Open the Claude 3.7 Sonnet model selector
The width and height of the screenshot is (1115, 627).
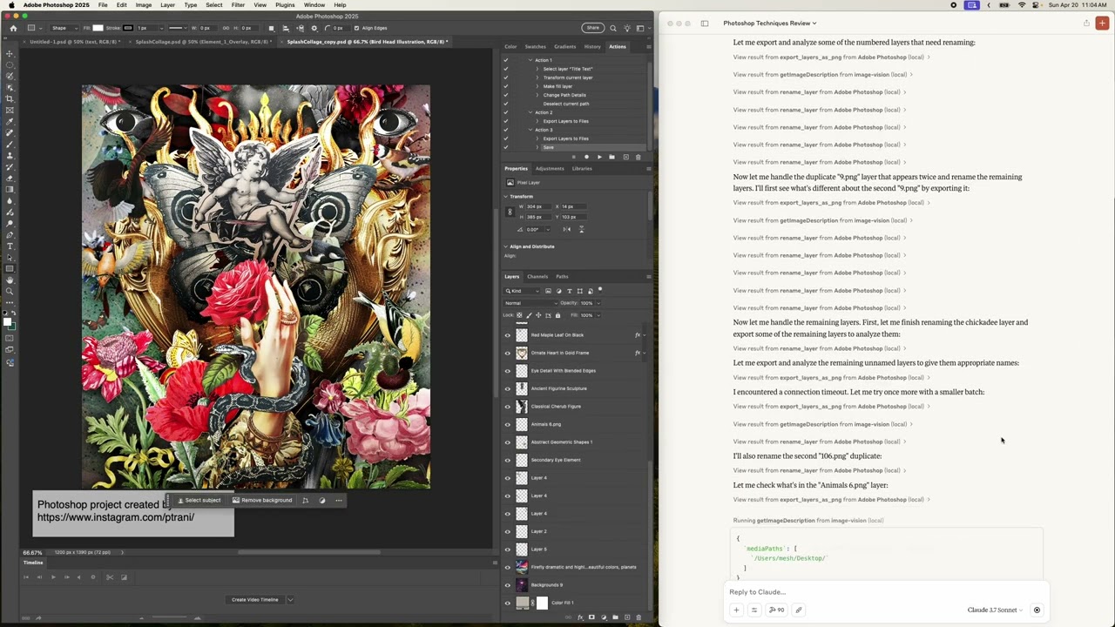(x=996, y=610)
